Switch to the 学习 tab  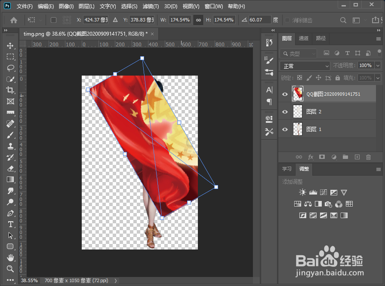(x=286, y=169)
